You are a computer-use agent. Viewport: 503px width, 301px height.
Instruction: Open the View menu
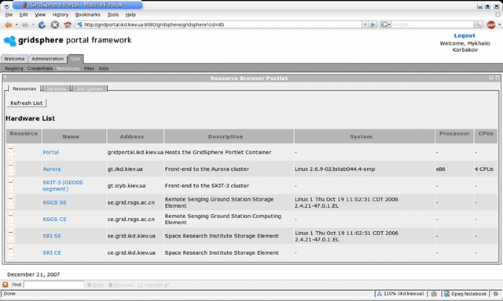click(40, 15)
